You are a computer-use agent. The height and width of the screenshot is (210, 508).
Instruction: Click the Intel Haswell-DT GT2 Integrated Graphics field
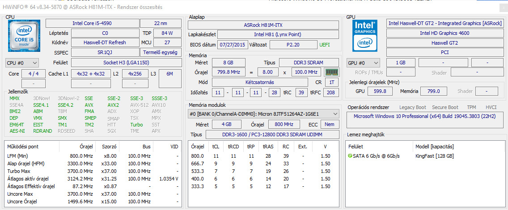445,23
